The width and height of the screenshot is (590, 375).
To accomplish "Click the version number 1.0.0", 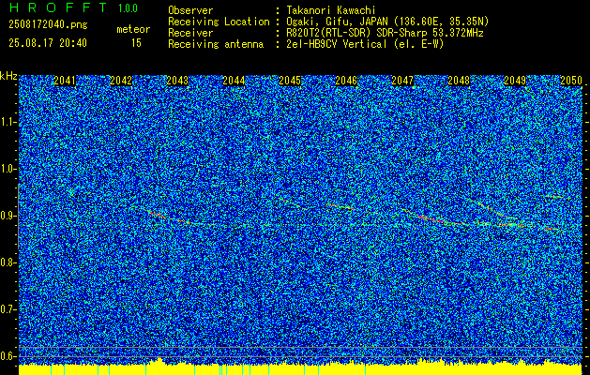I will point(128,7).
